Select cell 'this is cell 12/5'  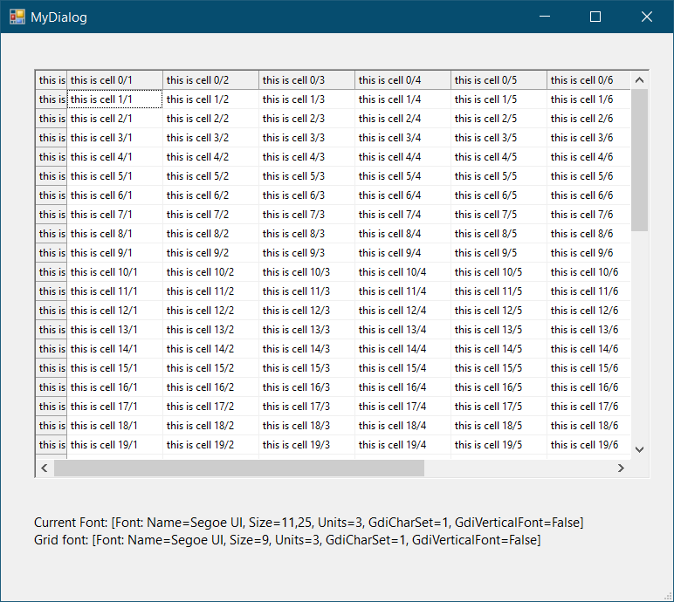click(499, 311)
